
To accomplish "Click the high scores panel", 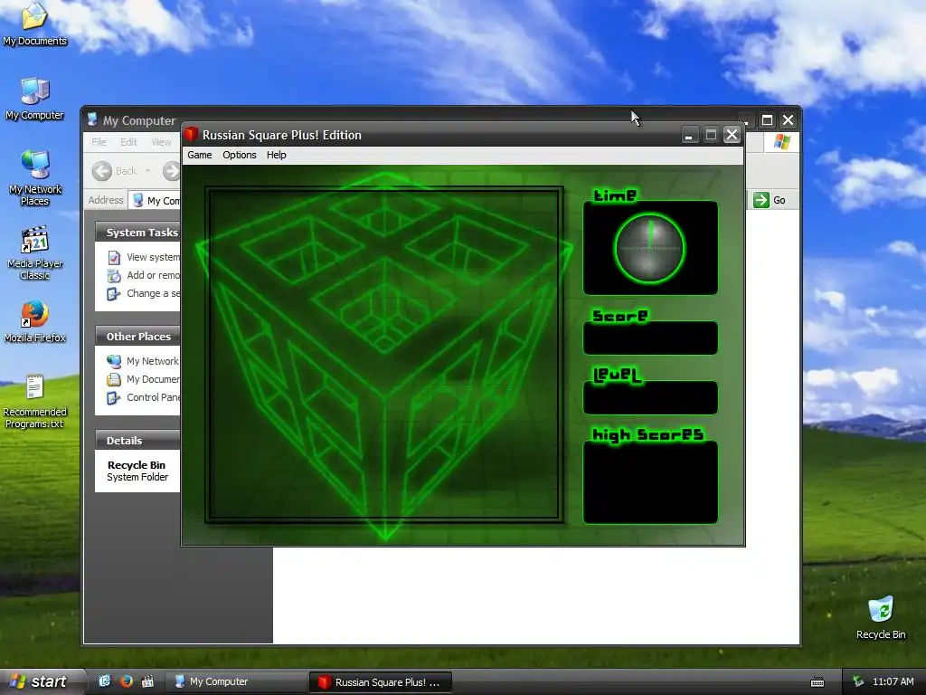I will [x=650, y=482].
